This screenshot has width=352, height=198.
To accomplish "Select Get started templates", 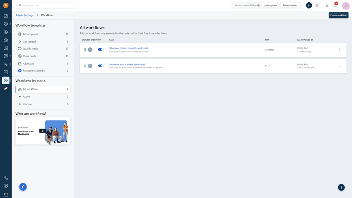I will point(43,42).
